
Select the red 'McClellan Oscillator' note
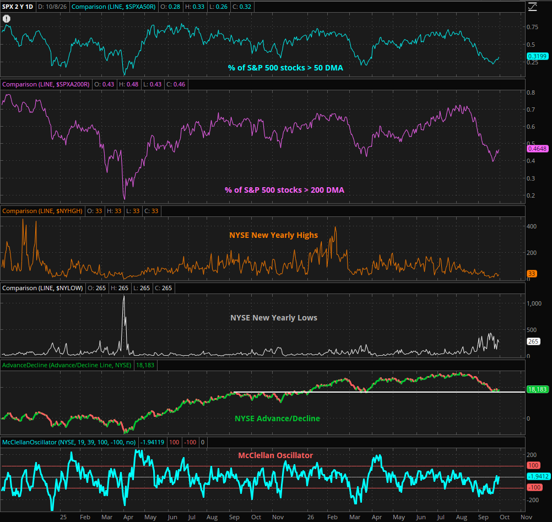(x=275, y=455)
